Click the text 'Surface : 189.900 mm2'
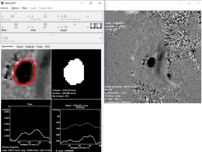This screenshot has height=152, width=202. 64,93
